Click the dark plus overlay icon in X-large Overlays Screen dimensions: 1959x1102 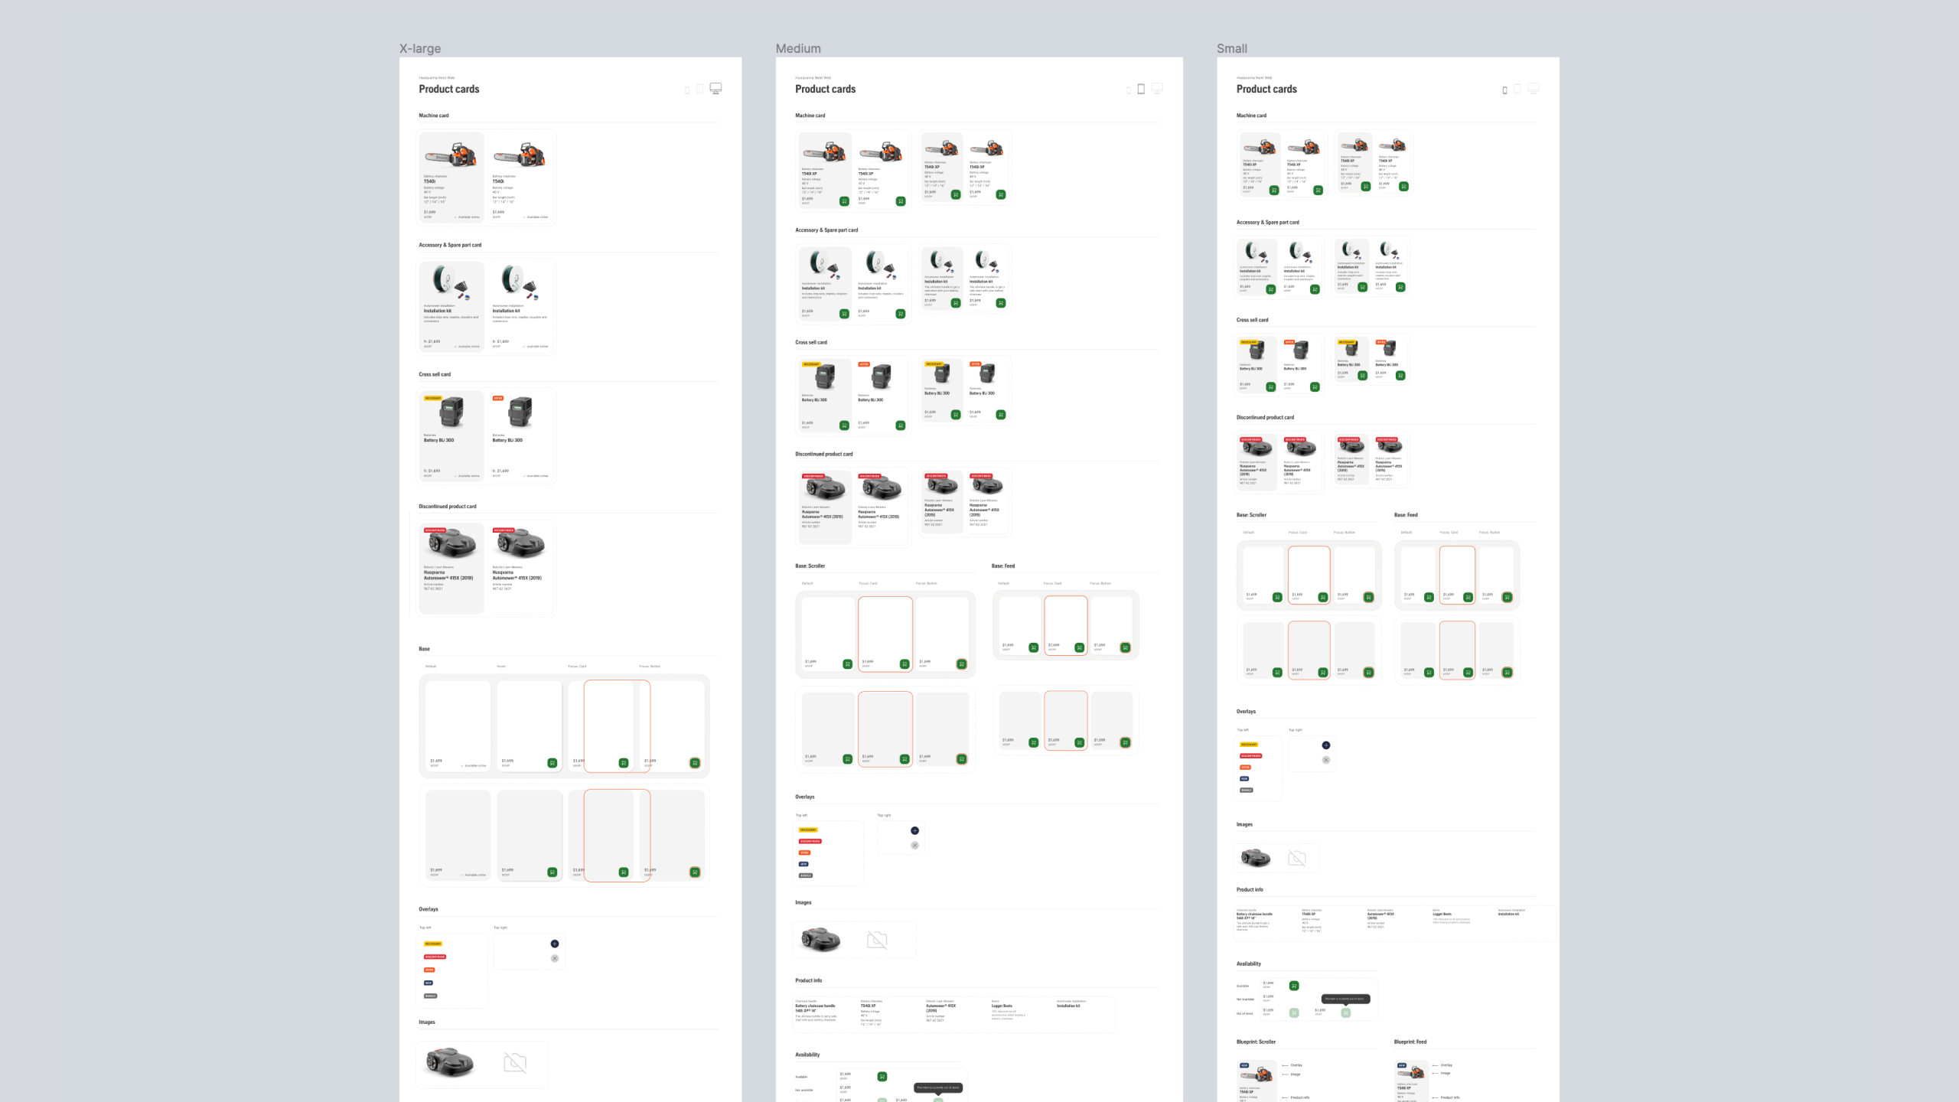[x=555, y=944]
